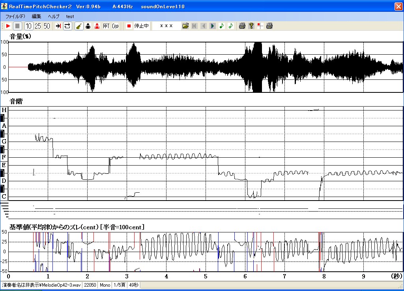Click the black key between A and G

tap(3, 134)
